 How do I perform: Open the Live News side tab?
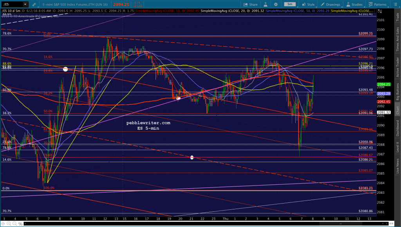coord(398,166)
